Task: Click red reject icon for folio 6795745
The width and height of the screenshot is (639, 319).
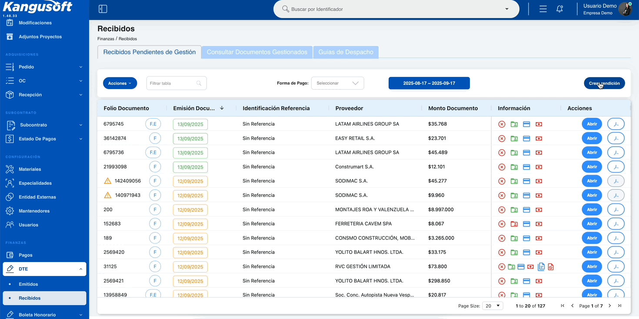Action: (x=502, y=124)
